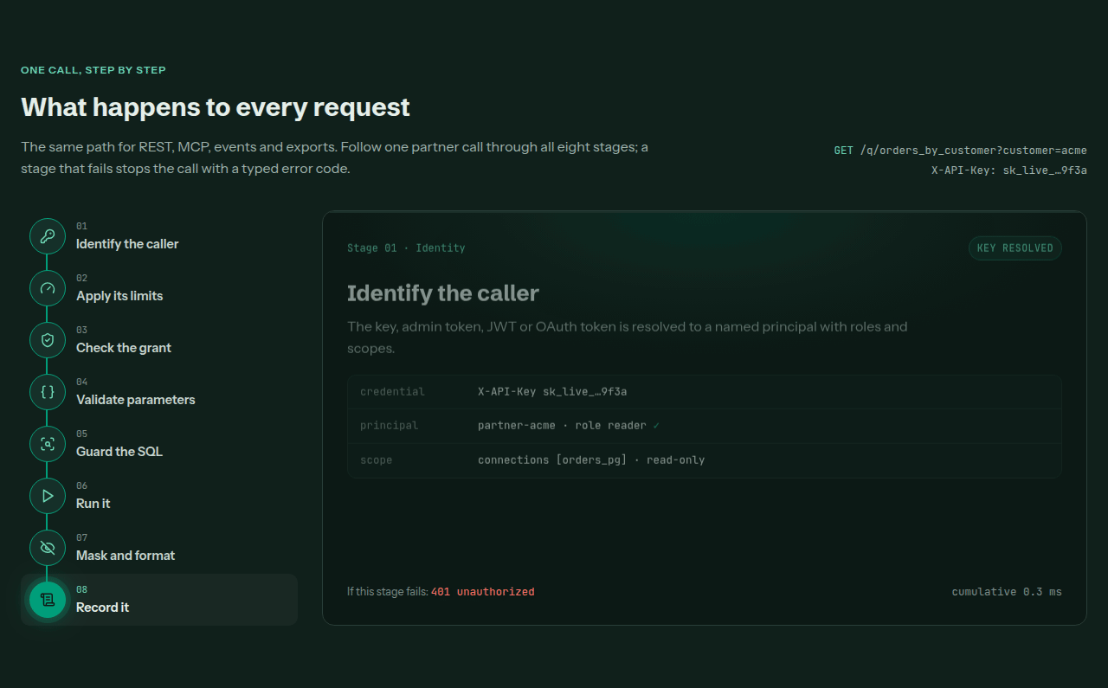The height and width of the screenshot is (688, 1108).
Task: Click the partner-acme · role reader value
Action: tap(569, 426)
